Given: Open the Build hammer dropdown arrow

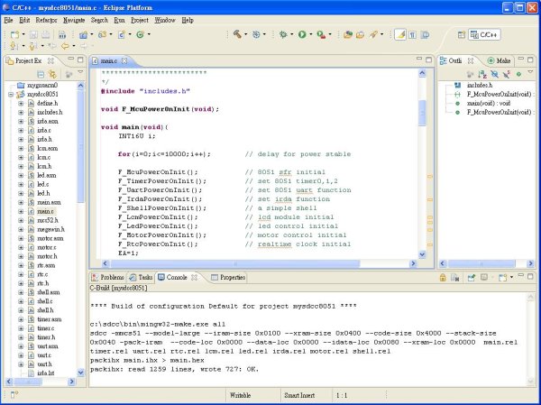Looking at the screenshot, I should [245, 34].
